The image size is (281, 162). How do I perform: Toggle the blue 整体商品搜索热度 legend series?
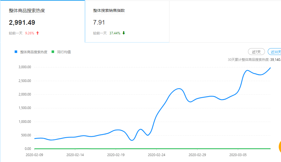coord(31,52)
